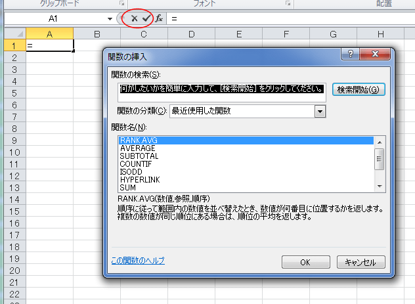The height and width of the screenshot is (304, 415).
Task: Select row 15 header
Action: (15, 211)
